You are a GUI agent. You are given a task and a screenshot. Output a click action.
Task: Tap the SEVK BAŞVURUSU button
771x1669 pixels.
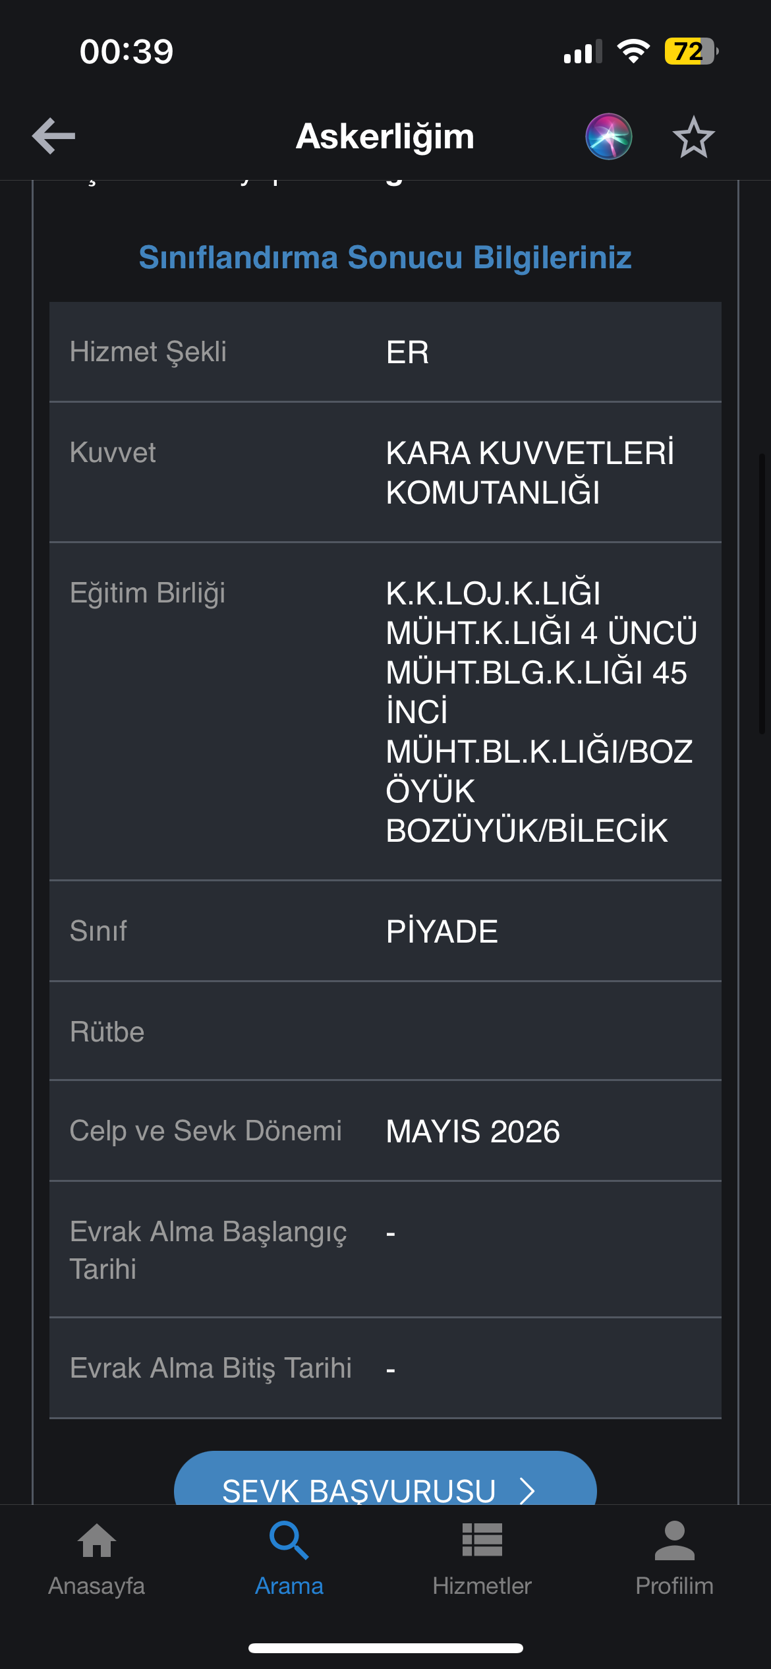pyautogui.click(x=385, y=1479)
